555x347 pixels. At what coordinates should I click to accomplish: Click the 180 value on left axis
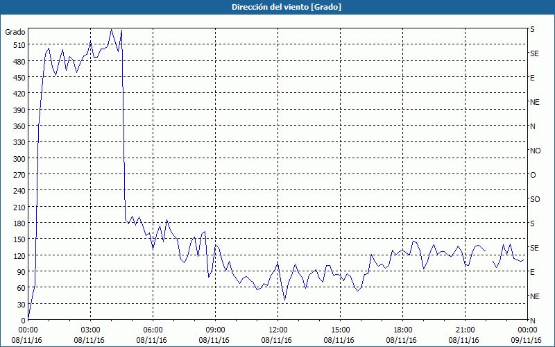(20, 223)
